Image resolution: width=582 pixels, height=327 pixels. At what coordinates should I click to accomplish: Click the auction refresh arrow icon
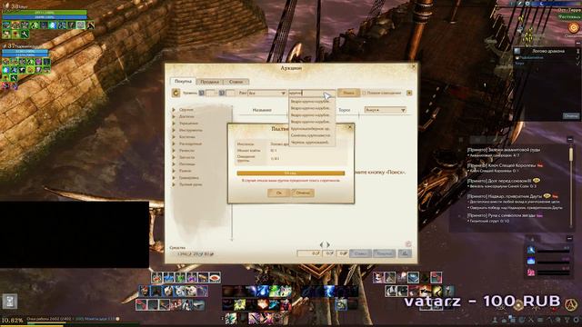click(x=176, y=93)
